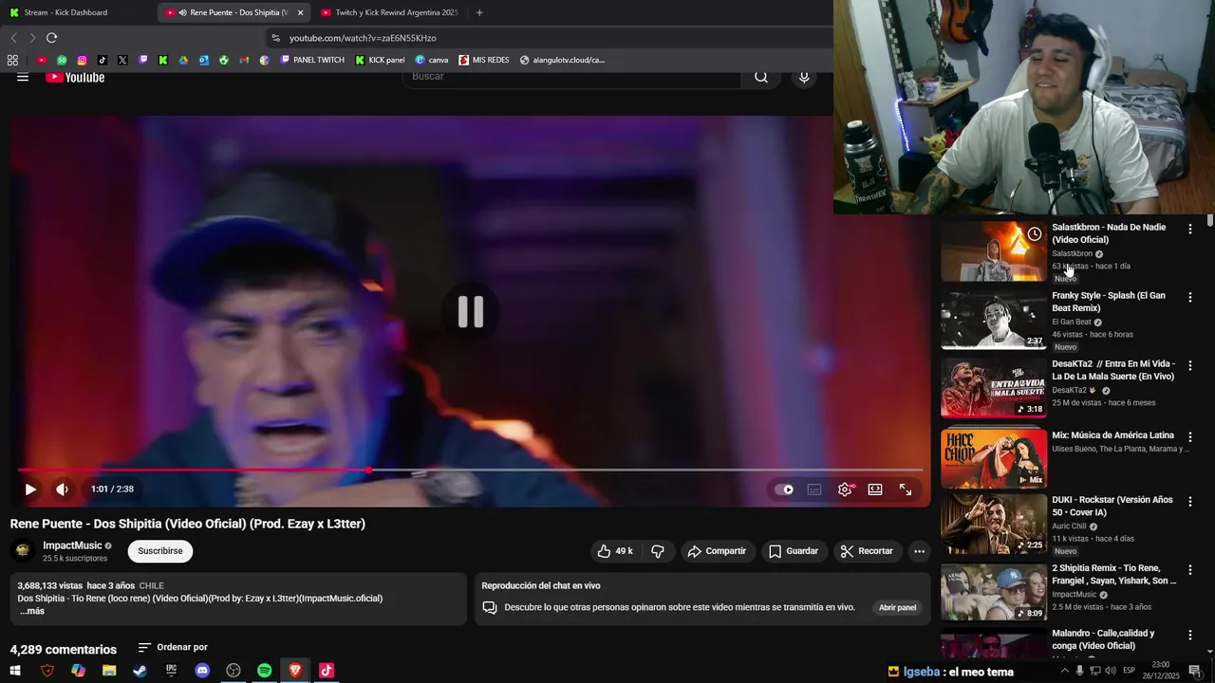Open the ImpactMusic channel link
This screenshot has height=683, width=1215.
click(72, 545)
